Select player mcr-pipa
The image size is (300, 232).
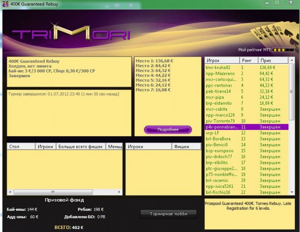pos(246,97)
